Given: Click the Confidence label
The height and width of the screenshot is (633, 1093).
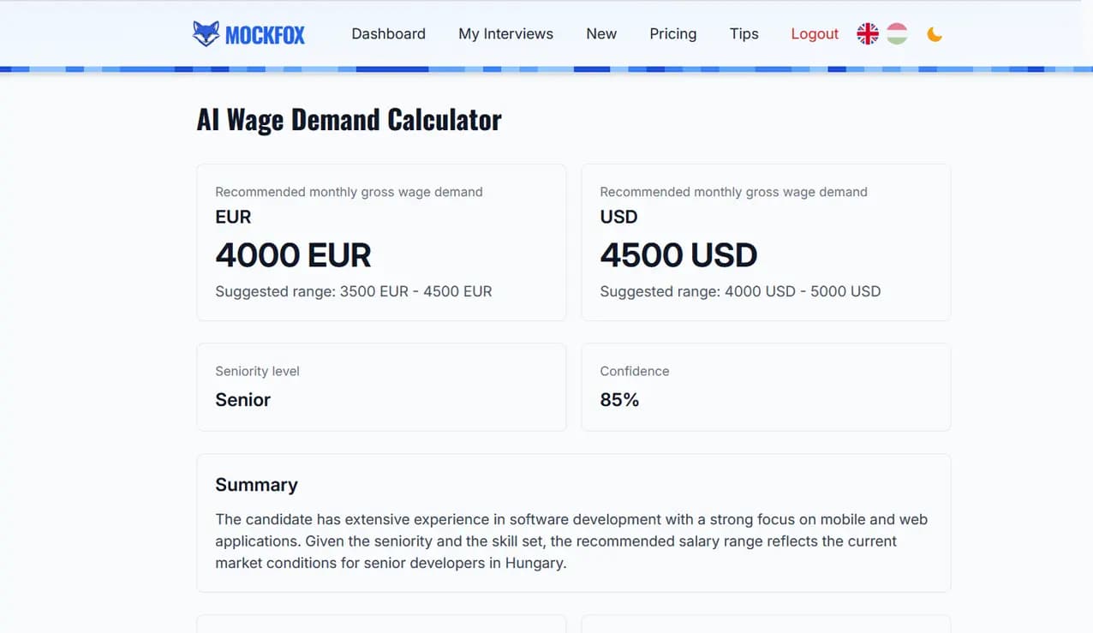Looking at the screenshot, I should point(635,371).
